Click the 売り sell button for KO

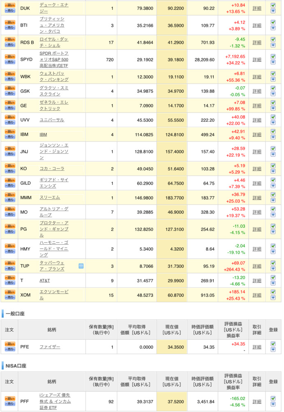pos(10,171)
